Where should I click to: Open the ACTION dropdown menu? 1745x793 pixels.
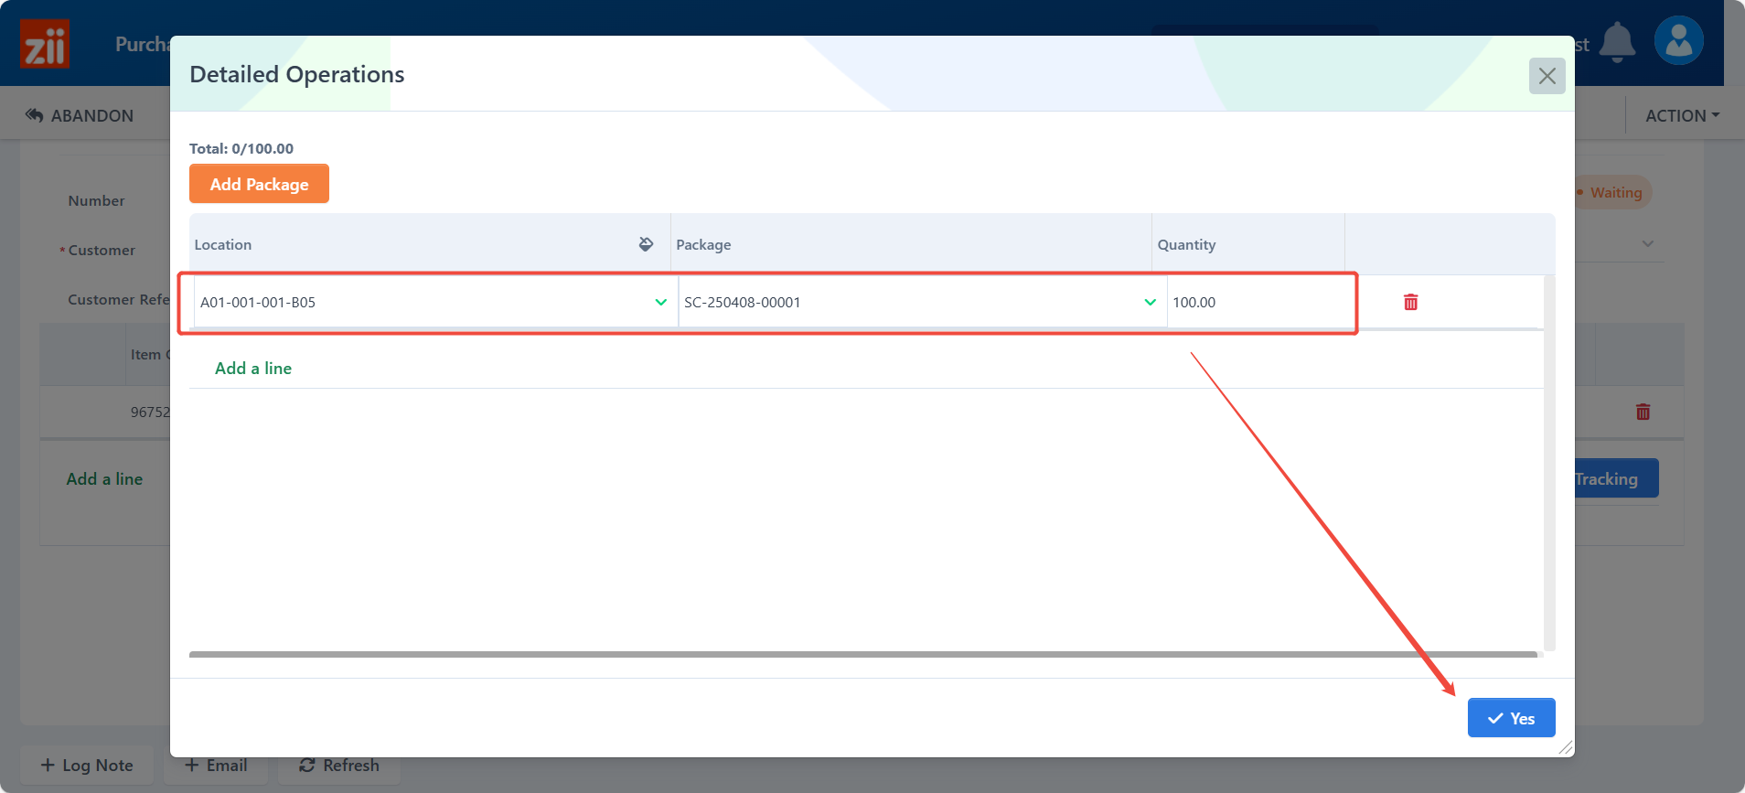tap(1681, 115)
